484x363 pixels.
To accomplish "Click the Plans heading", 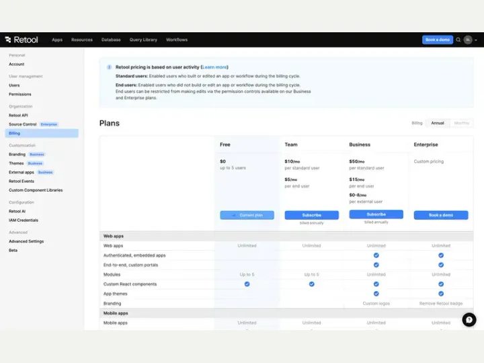I will 110,123.
